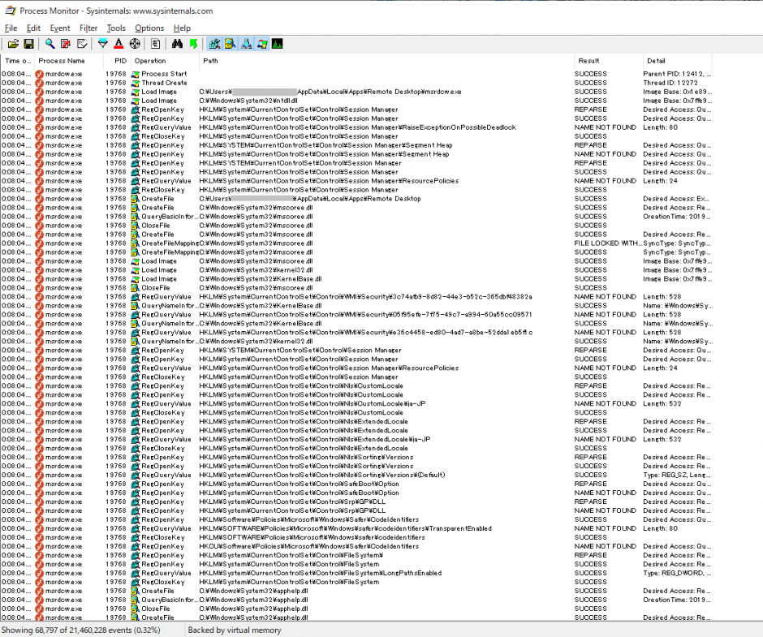Click the Find binoculars icon
Screen dimensions: 763x637
(178, 44)
